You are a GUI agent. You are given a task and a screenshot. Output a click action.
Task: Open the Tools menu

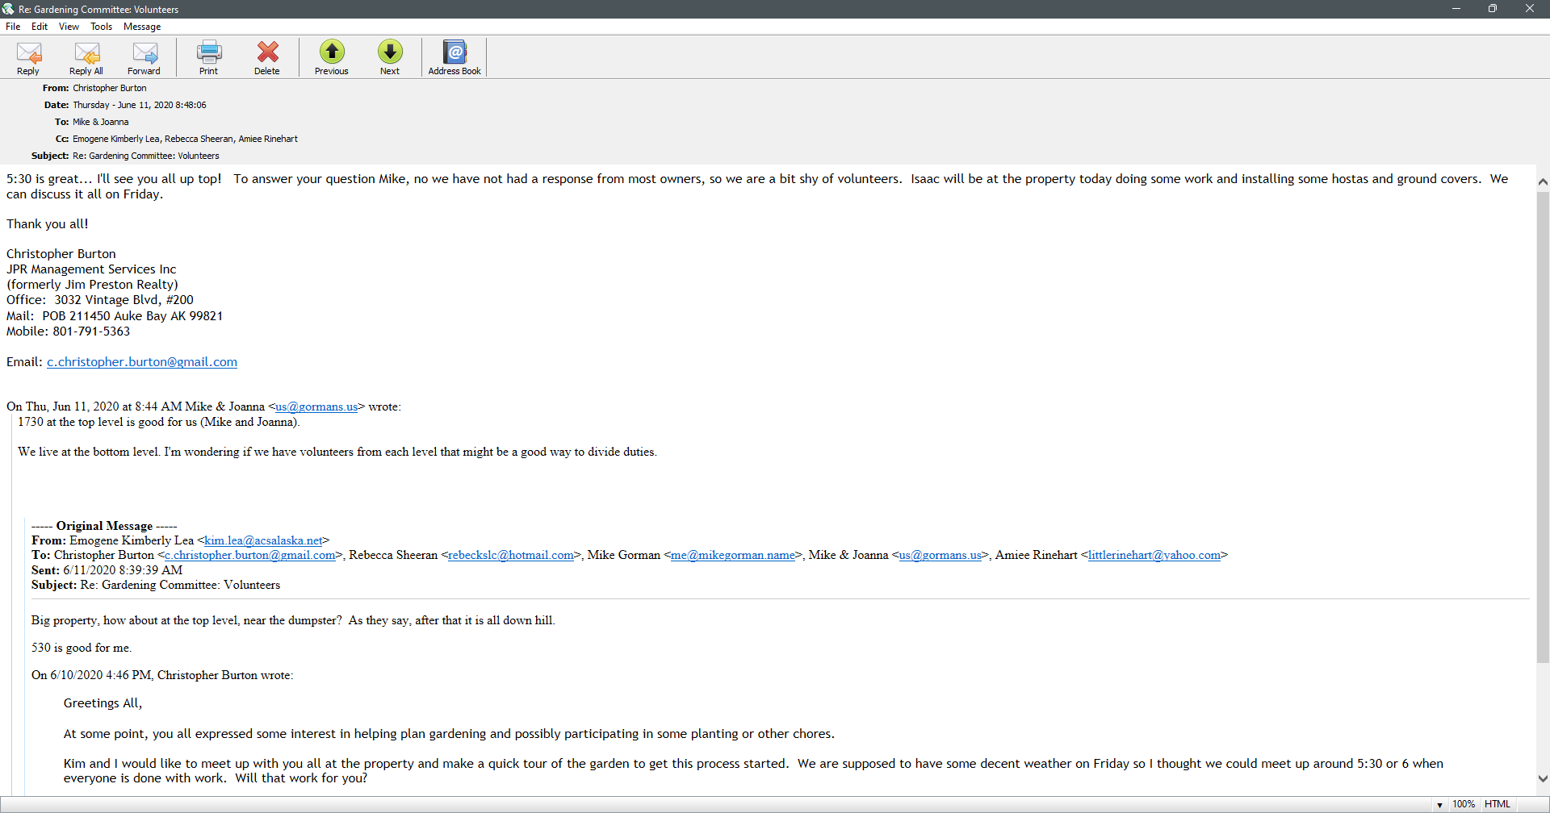[101, 27]
